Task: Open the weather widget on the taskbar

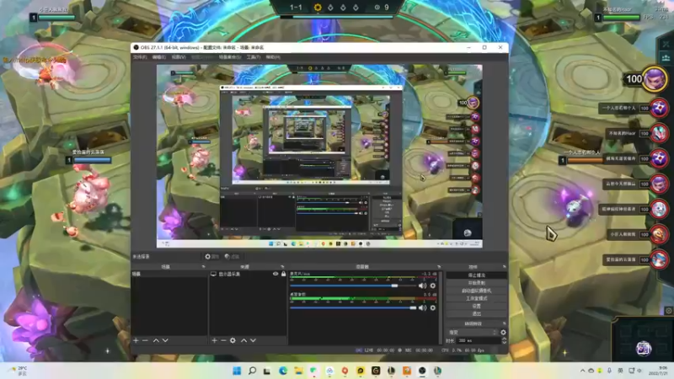Action: pyautogui.click(x=18, y=371)
